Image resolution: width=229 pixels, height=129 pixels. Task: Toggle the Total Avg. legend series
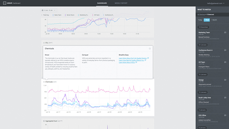tap(47, 15)
